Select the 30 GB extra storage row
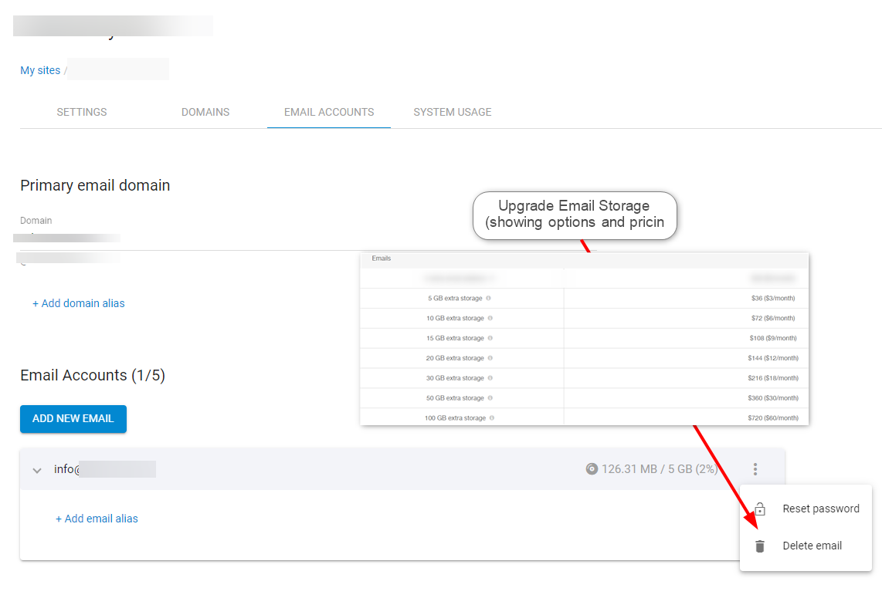Viewport: 882px width, 605px height. click(584, 378)
